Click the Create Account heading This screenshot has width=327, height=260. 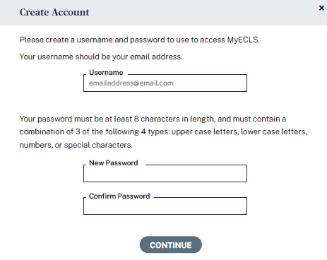[54, 12]
